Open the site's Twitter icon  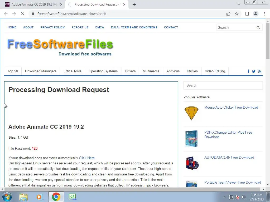click(254, 71)
